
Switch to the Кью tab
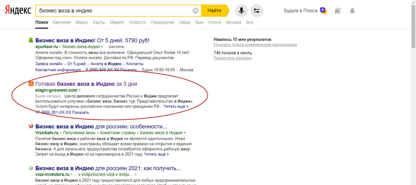(199, 22)
